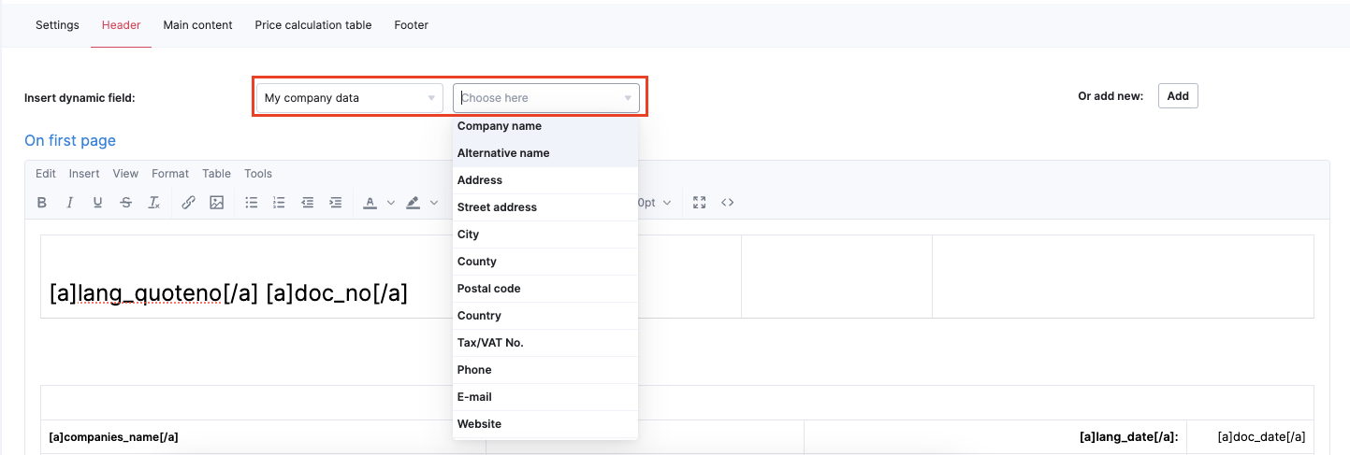Toggle italic text formatting
This screenshot has height=455, width=1350.
70,203
